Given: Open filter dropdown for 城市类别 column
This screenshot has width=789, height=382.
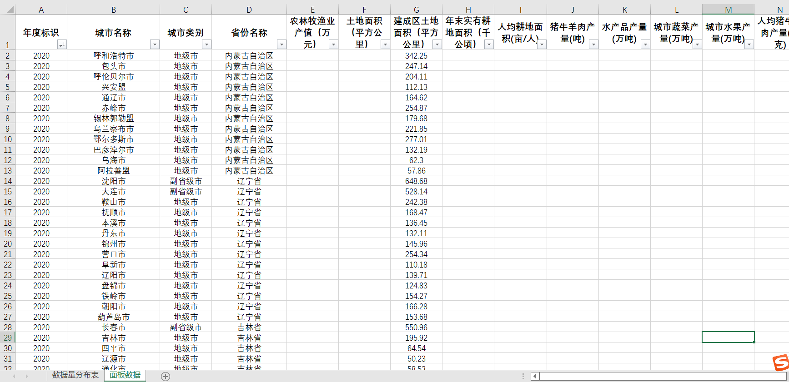Looking at the screenshot, I should [x=206, y=45].
